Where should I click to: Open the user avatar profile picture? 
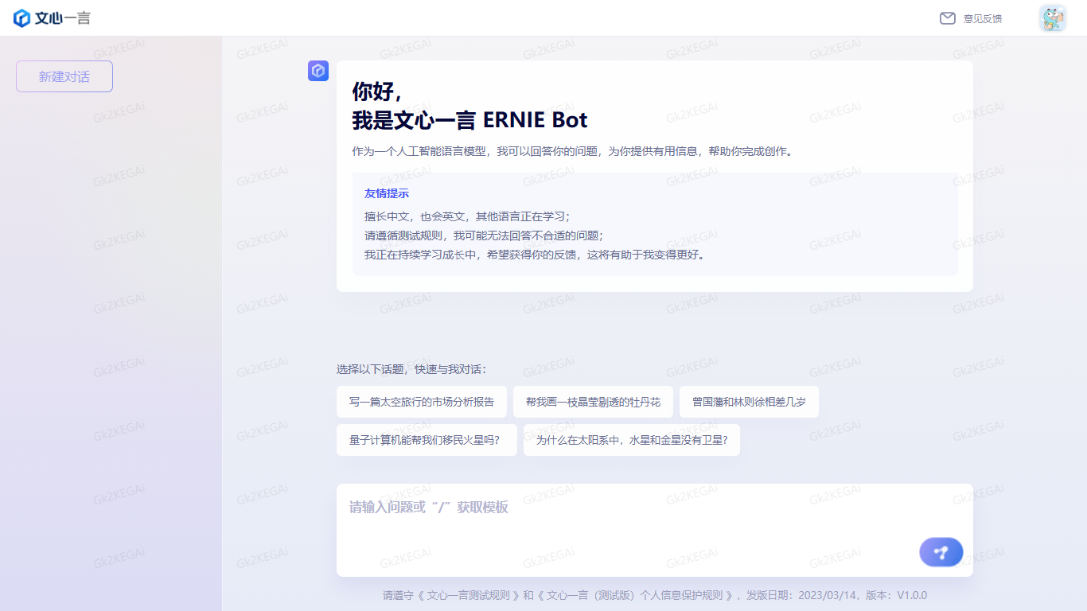(x=1052, y=18)
